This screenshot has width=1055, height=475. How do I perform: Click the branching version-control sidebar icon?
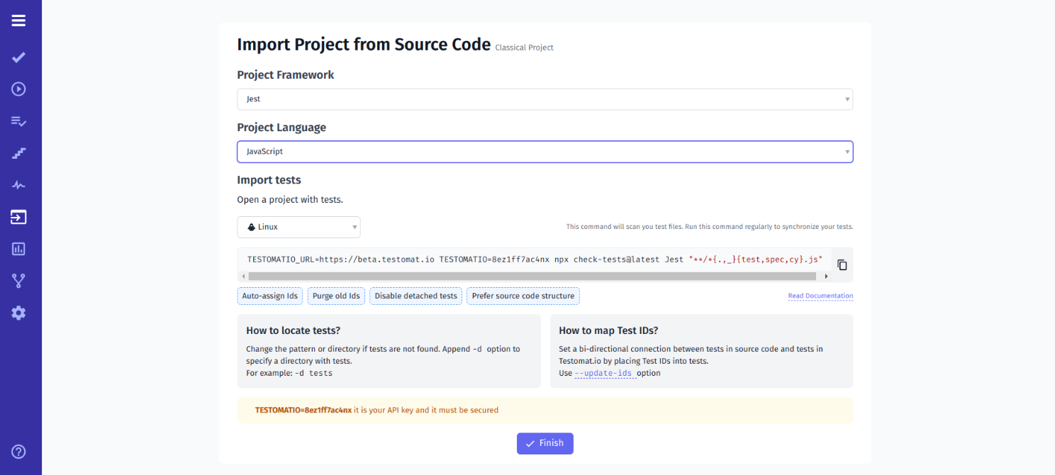pos(18,281)
